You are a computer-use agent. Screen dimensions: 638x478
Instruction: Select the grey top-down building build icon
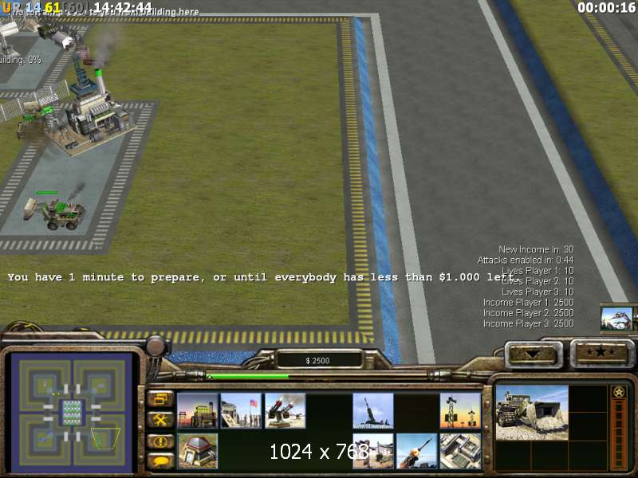pos(461,451)
